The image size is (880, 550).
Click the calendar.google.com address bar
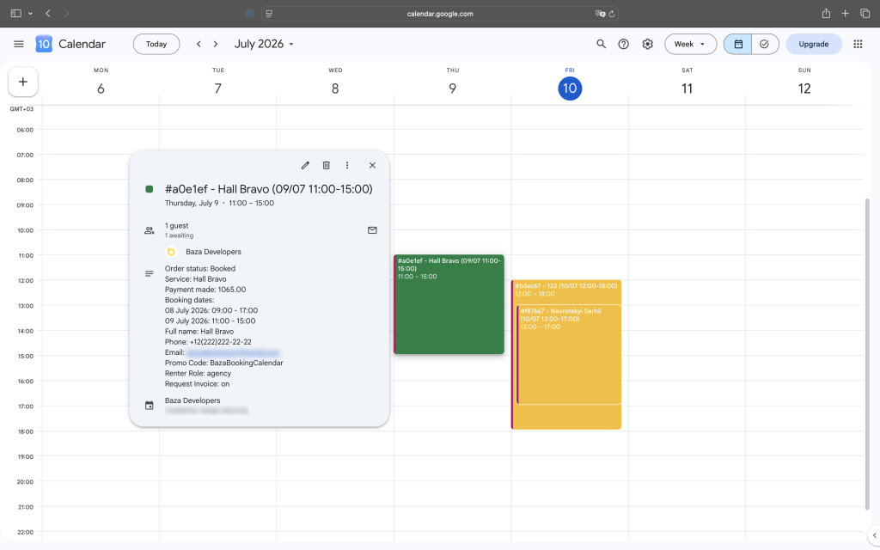coord(440,14)
